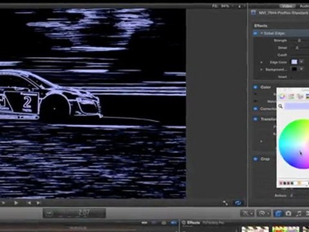Click the current color preview bar
The image size is (309, 232).
pos(297,106)
